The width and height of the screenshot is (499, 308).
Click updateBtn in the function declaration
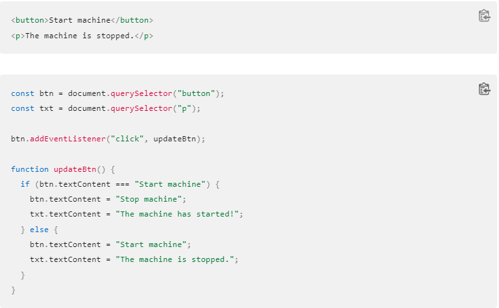coord(75,169)
